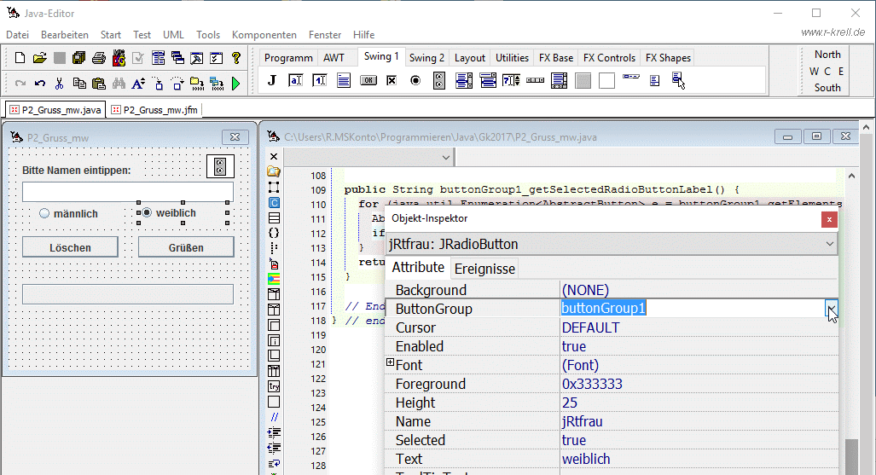876x475 pixels.
Task: Expand the Font property node
Action: point(391,363)
